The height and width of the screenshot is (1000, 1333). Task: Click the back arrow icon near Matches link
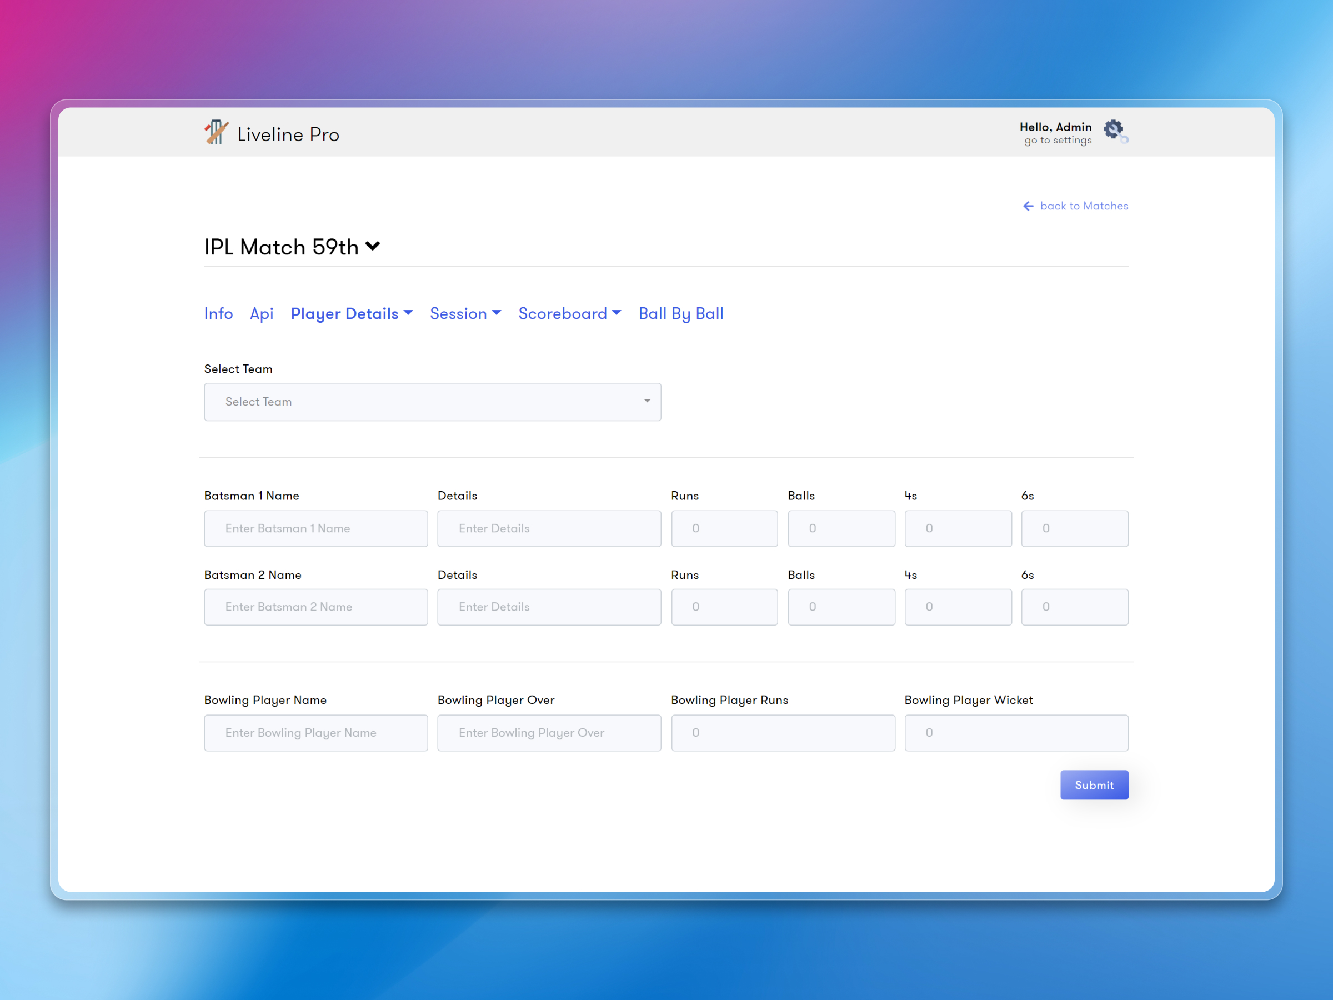tap(1029, 206)
